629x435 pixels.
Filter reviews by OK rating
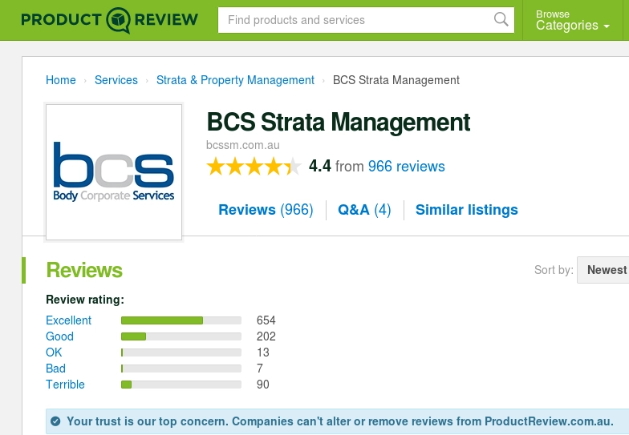coord(54,352)
